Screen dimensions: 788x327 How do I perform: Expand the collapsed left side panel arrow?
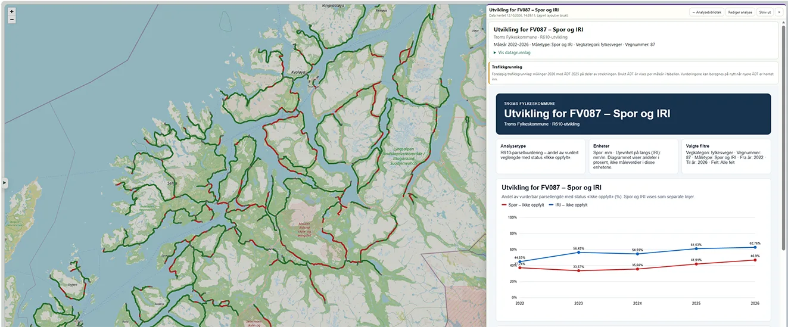click(5, 183)
